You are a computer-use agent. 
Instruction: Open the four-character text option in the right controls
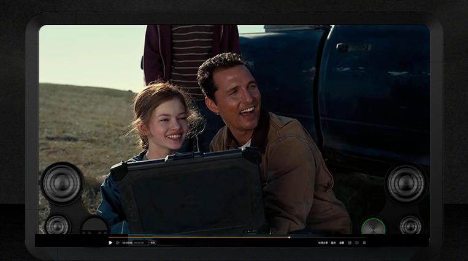click(x=323, y=243)
